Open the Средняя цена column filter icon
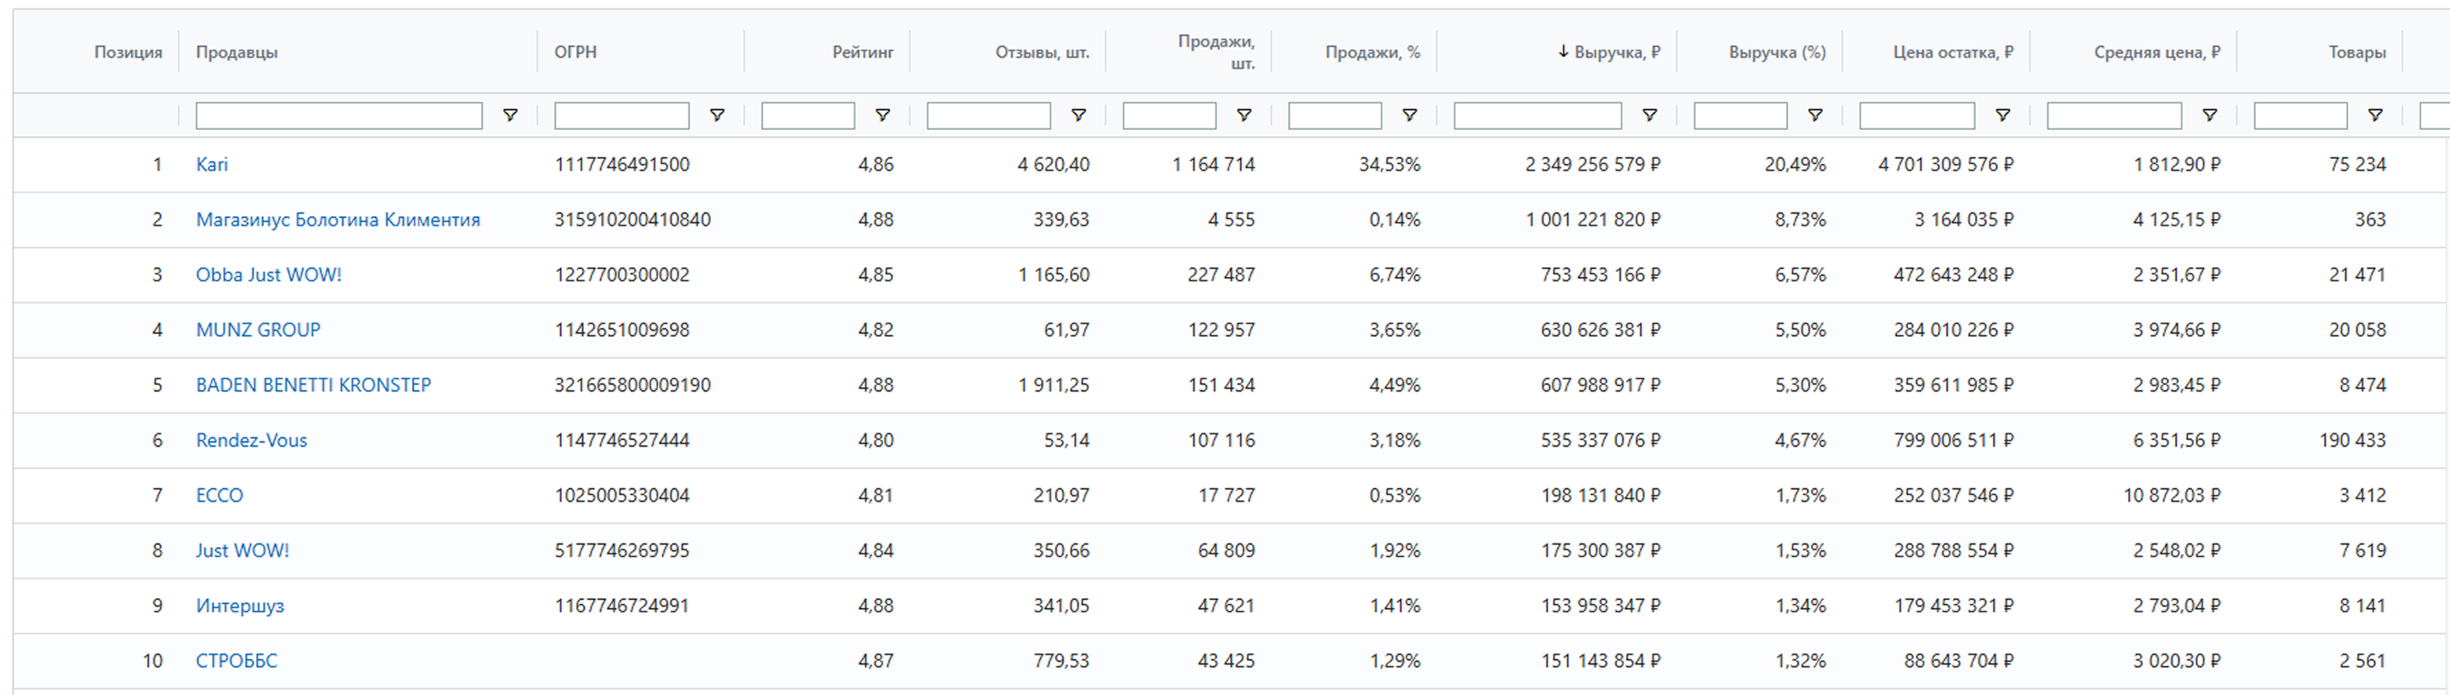The image size is (2450, 695). [x=2209, y=115]
